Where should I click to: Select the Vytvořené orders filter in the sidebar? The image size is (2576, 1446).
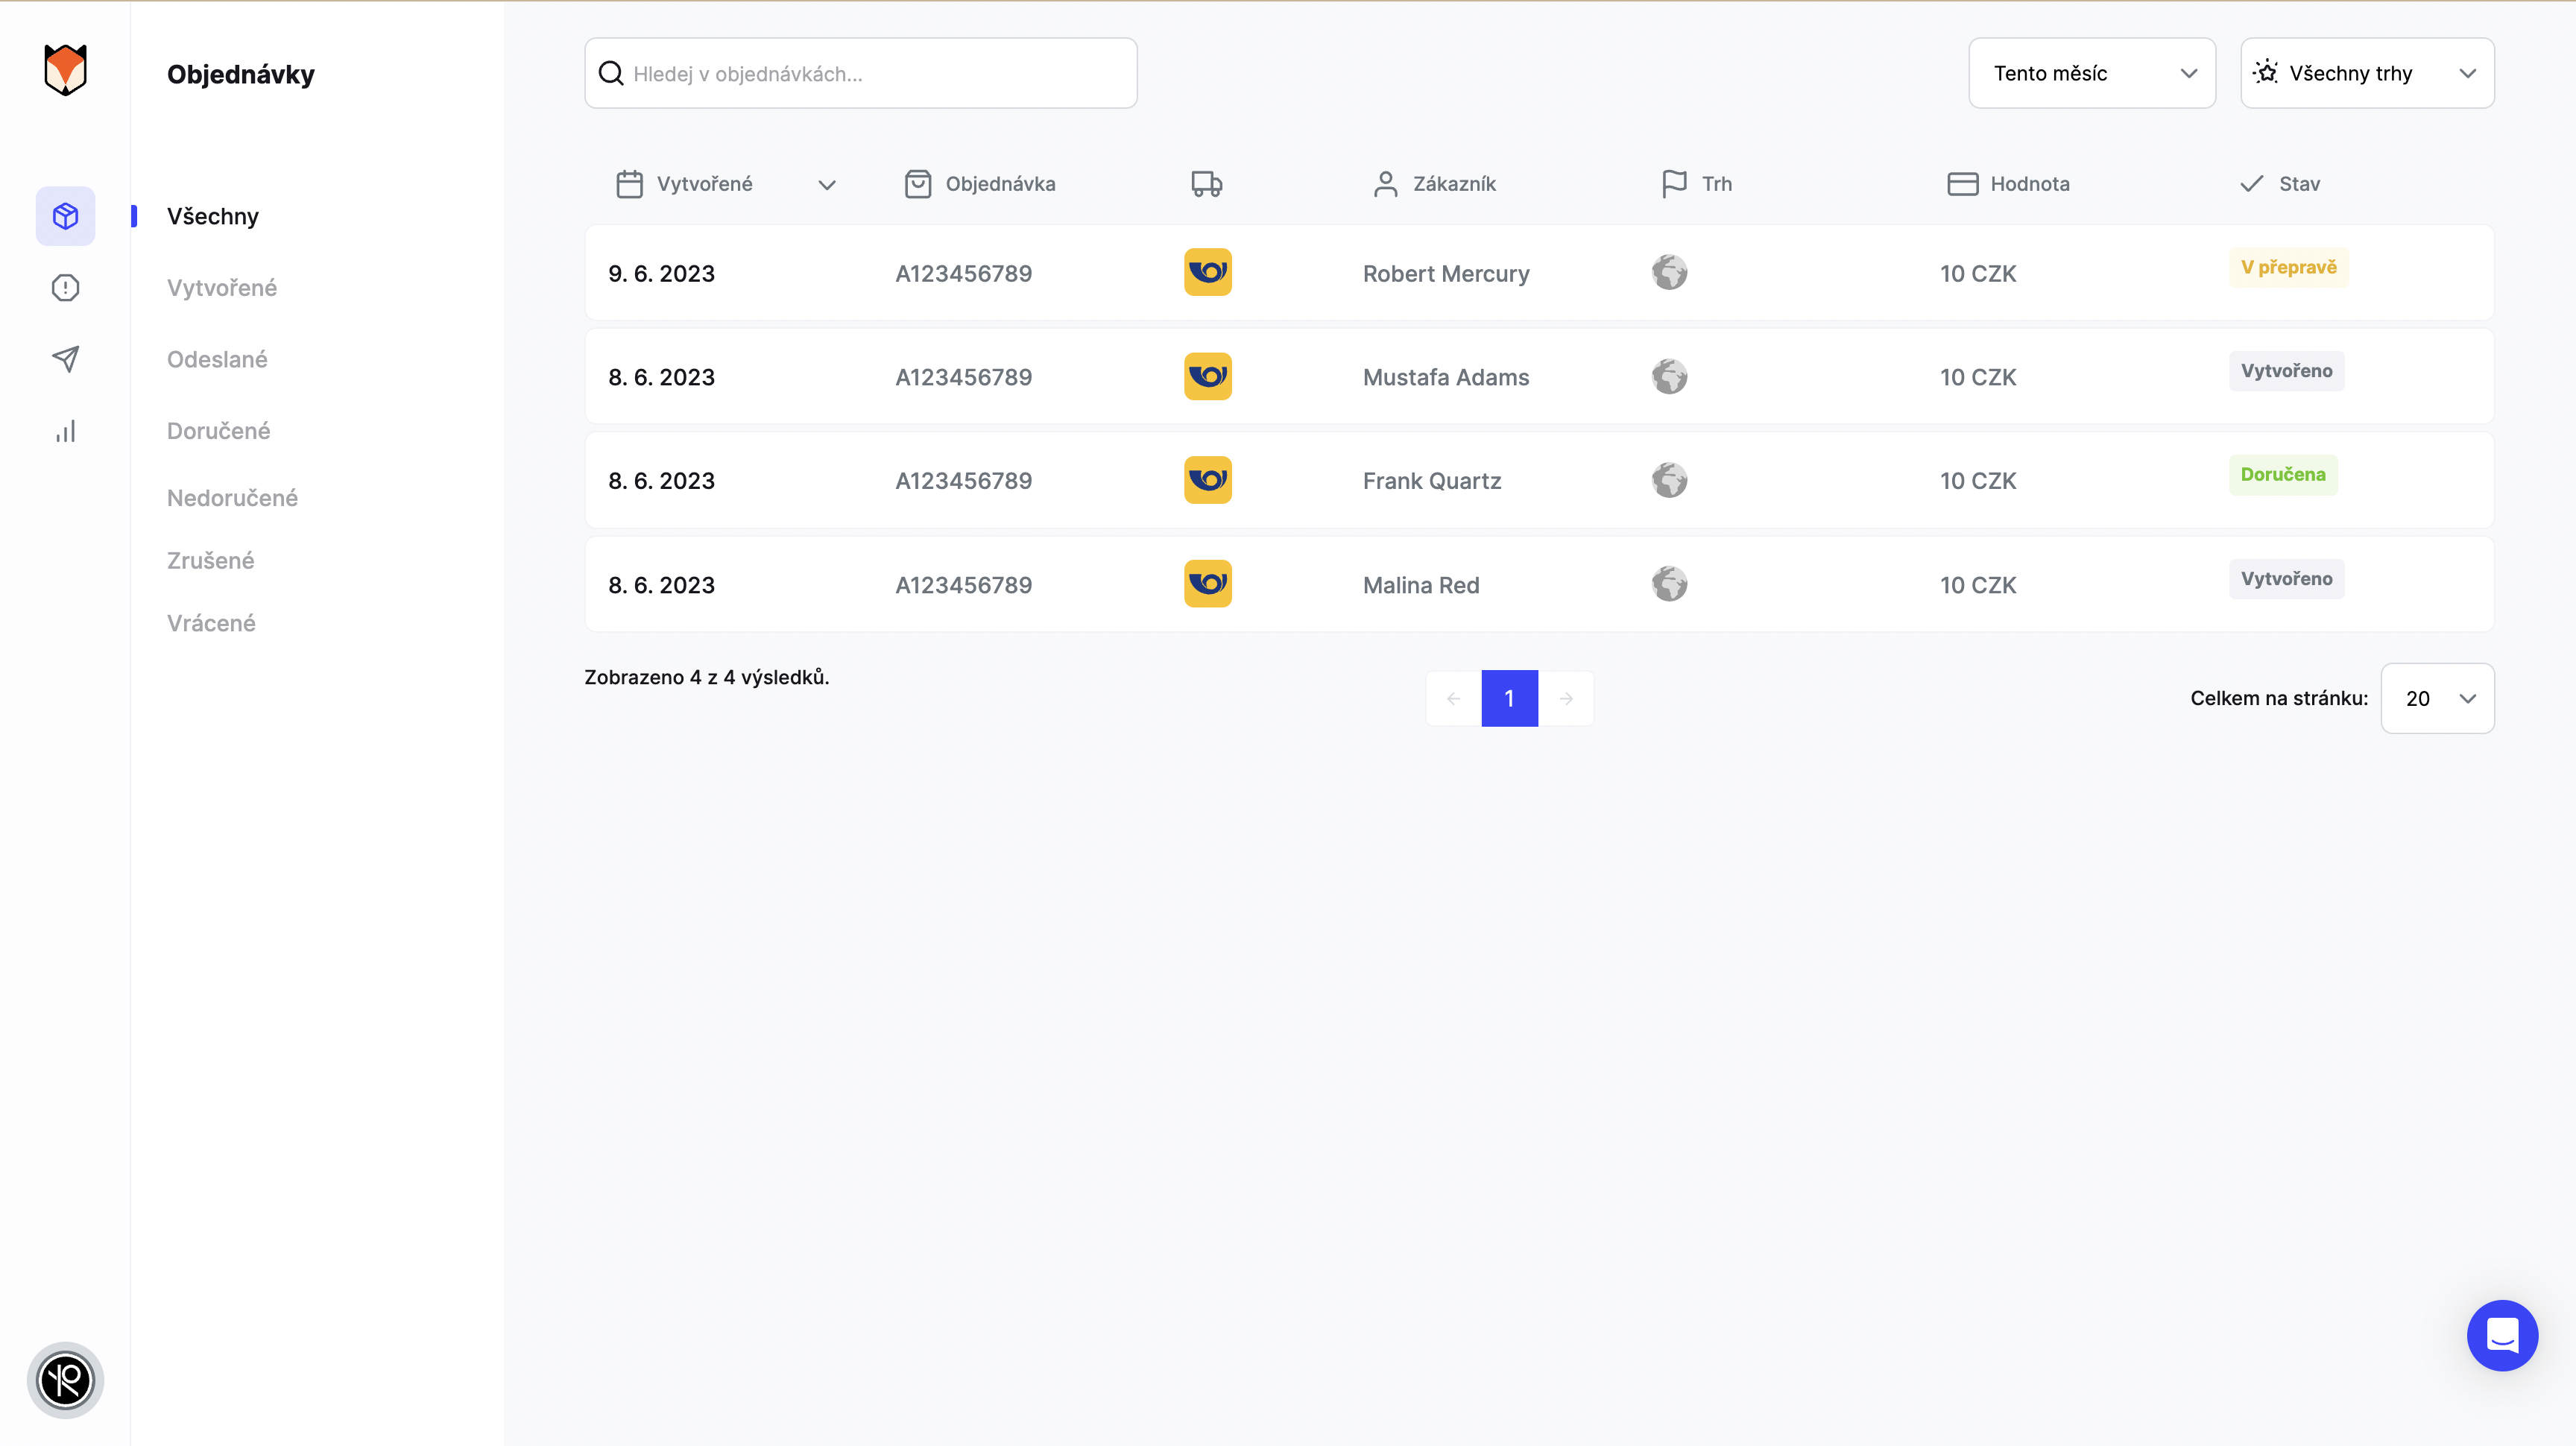coord(222,288)
